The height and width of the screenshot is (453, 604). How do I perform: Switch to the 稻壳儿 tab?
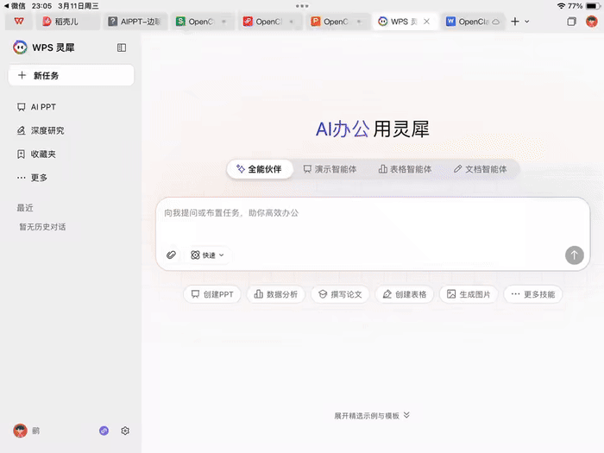(x=68, y=22)
